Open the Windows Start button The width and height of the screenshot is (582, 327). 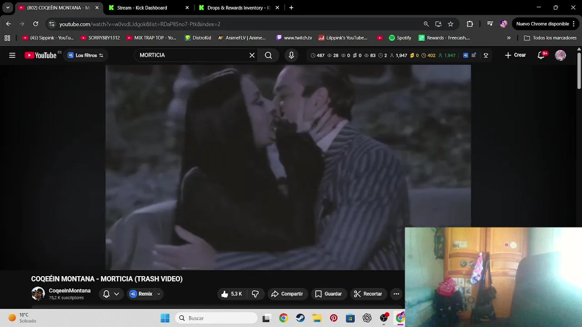coord(165,318)
